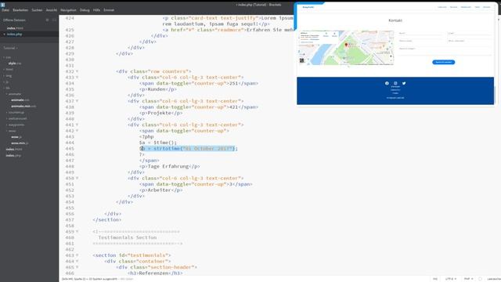501x282 pixels.
Task: Open the Bearbeiten menu
Action: coord(20,10)
